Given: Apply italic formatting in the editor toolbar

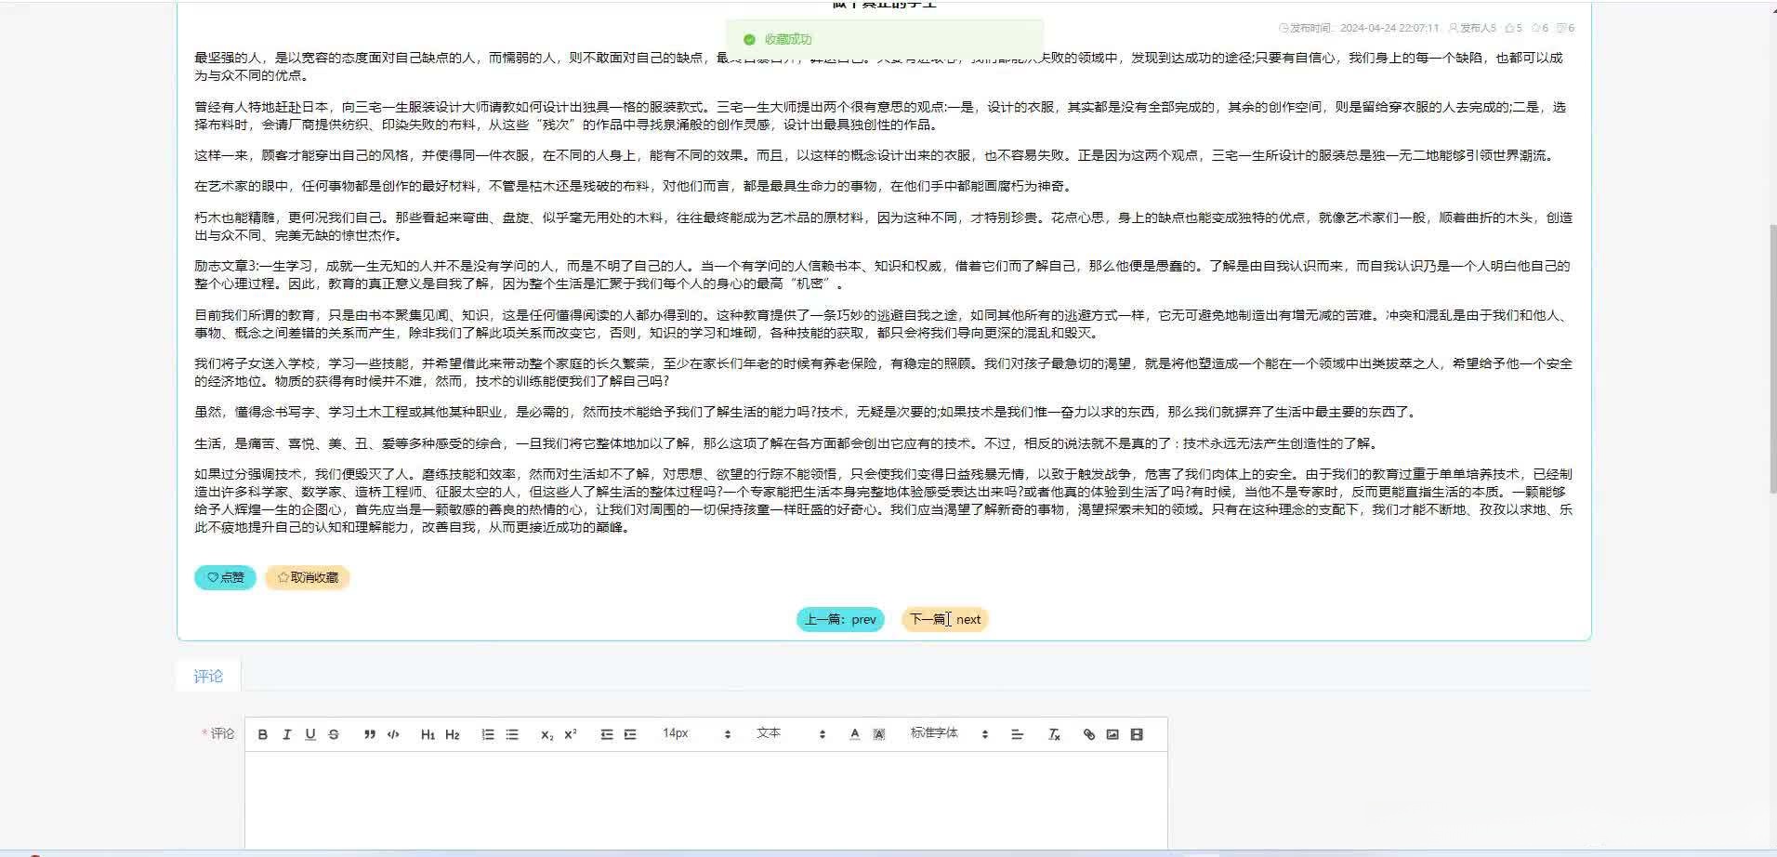Looking at the screenshot, I should coord(287,733).
